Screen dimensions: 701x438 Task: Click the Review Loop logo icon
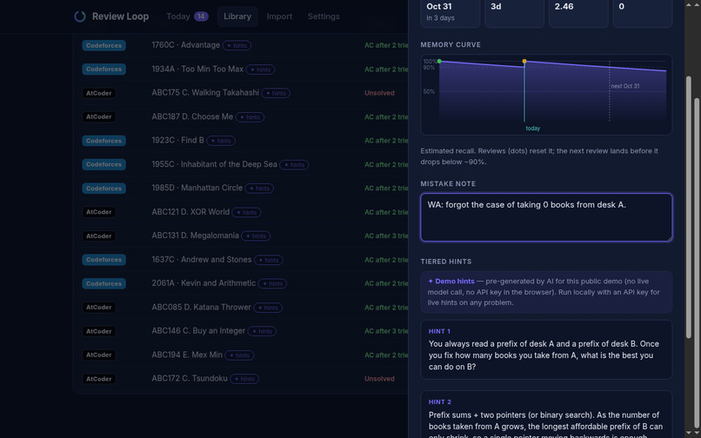point(79,17)
